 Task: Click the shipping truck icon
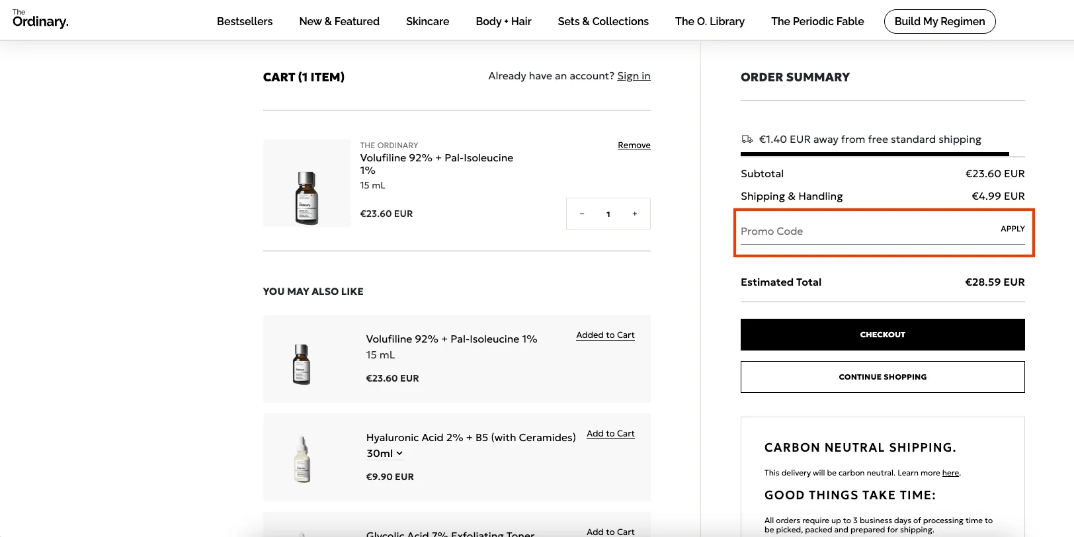point(747,139)
